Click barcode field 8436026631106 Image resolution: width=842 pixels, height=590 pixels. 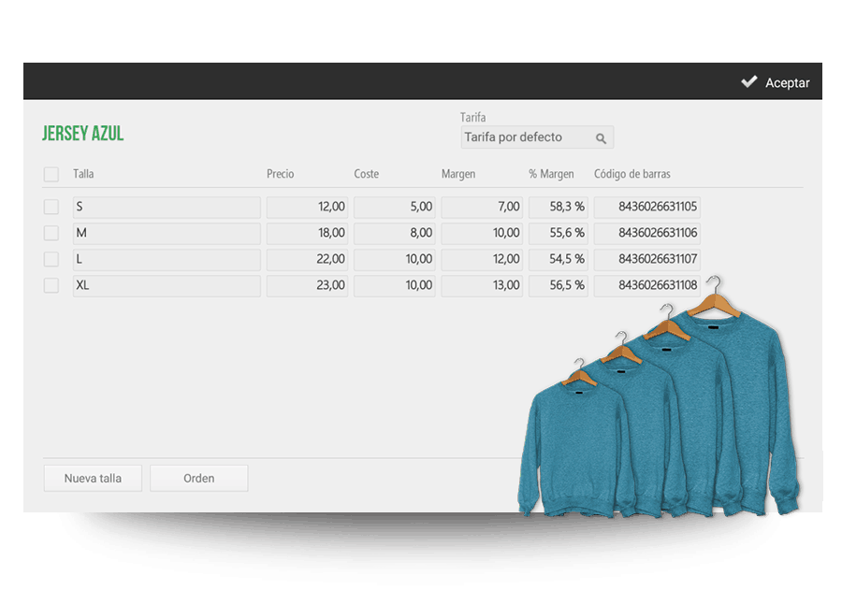646,233
